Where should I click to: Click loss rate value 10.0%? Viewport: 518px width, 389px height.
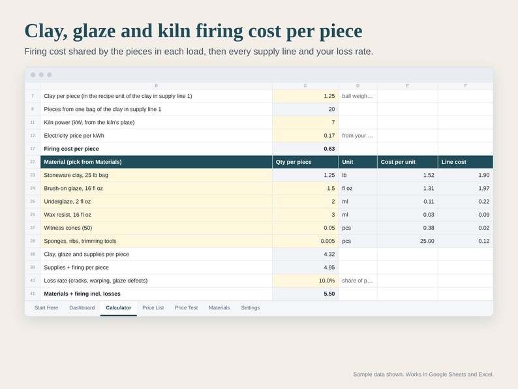pos(305,281)
